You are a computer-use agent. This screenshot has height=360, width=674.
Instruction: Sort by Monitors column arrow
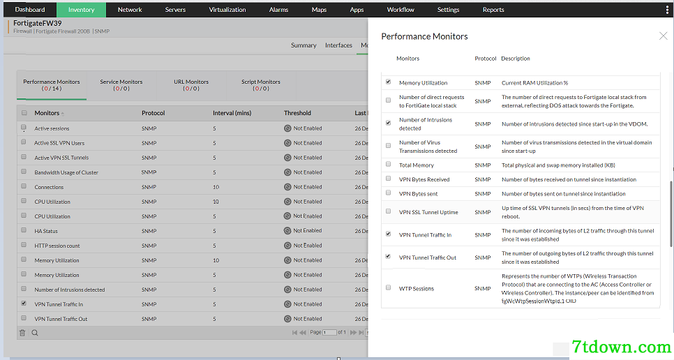pyautogui.click(x=63, y=114)
